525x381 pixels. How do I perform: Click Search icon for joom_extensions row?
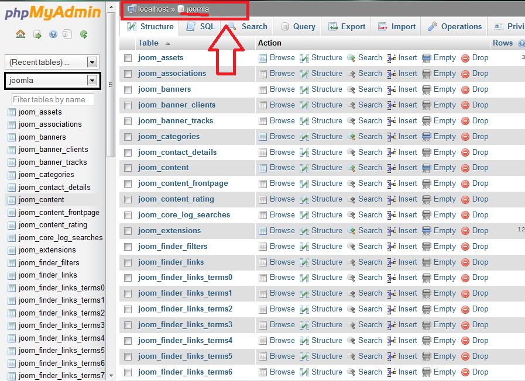(351, 231)
